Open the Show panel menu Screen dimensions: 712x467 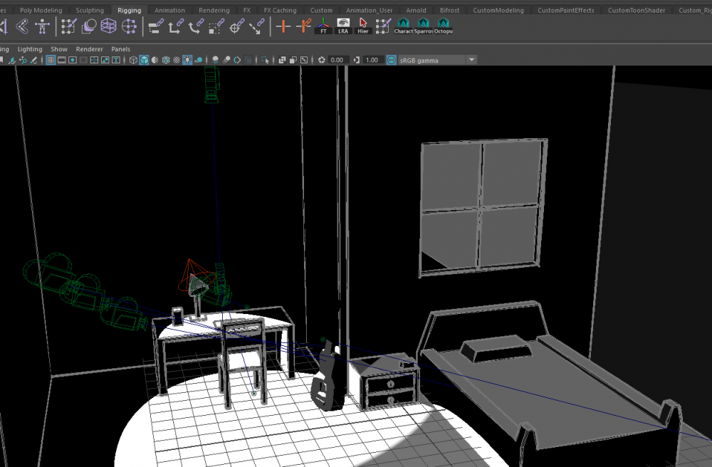pos(59,49)
